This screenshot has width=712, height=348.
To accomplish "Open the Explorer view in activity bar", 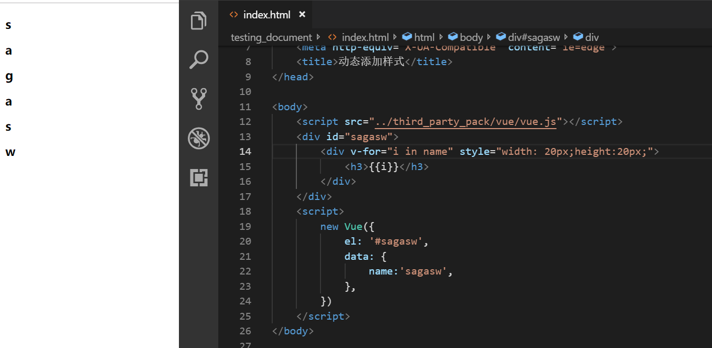I will pos(198,21).
